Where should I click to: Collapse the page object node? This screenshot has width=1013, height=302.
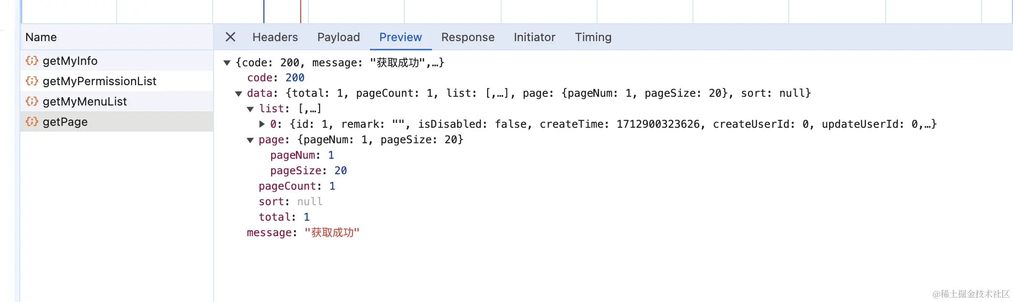point(250,140)
